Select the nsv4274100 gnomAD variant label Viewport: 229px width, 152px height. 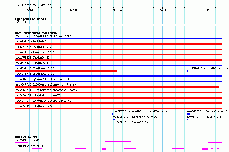click(44, 101)
